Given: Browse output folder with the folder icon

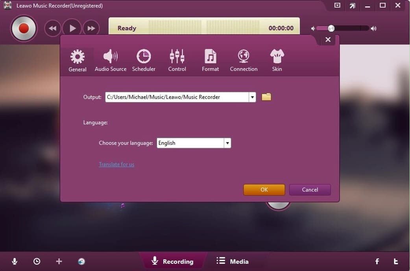Looking at the screenshot, I should pyautogui.click(x=266, y=97).
